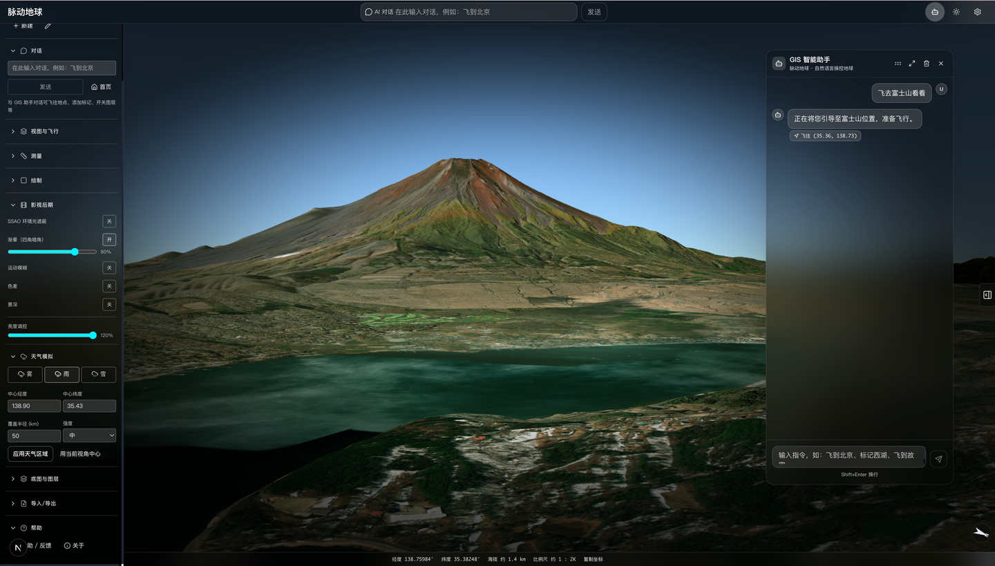Toggle SSAO 环境光遮蔽 switch
Viewport: 995px width, 566px height.
[x=109, y=221]
